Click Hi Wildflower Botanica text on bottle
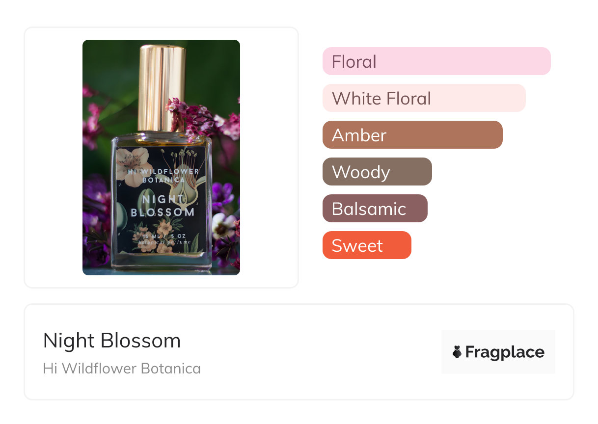This screenshot has height=424, width=598. click(163, 175)
